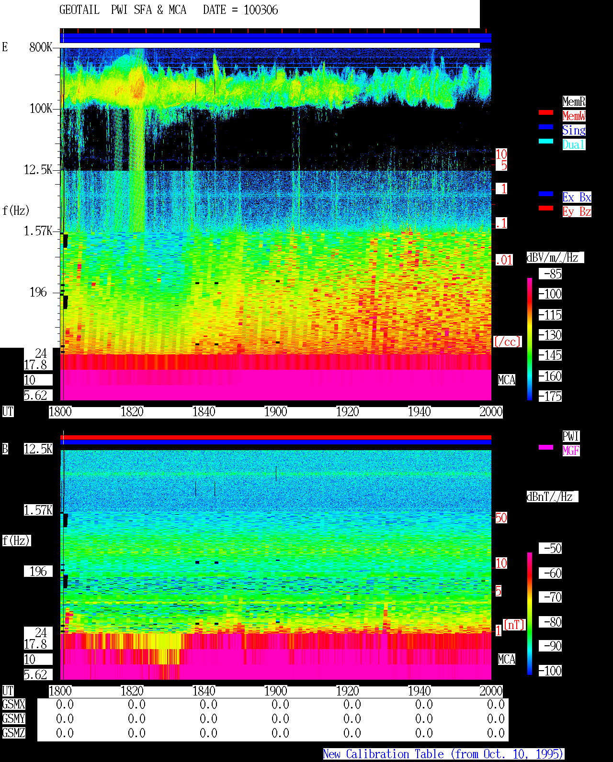Select the MGF legend label
This screenshot has width=613, height=762.
(571, 451)
